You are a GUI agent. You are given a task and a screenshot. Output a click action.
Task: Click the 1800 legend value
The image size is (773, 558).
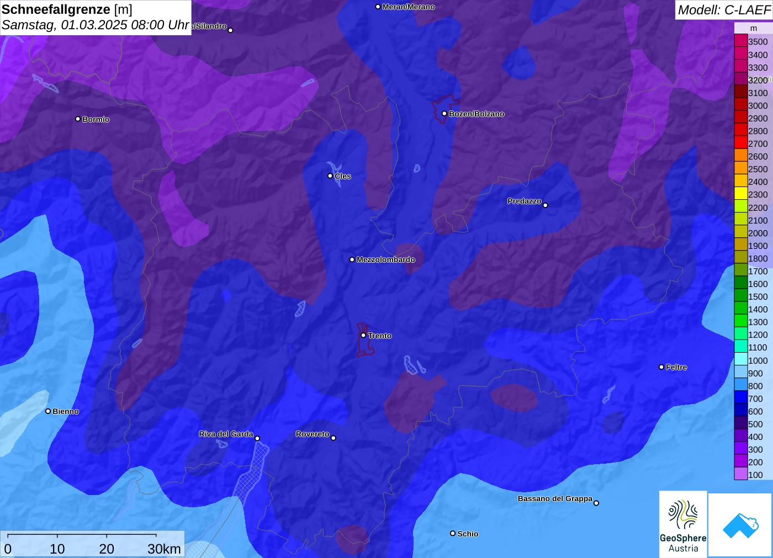[x=758, y=258]
